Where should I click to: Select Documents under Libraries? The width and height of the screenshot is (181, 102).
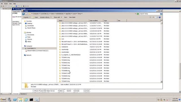(x=31, y=35)
